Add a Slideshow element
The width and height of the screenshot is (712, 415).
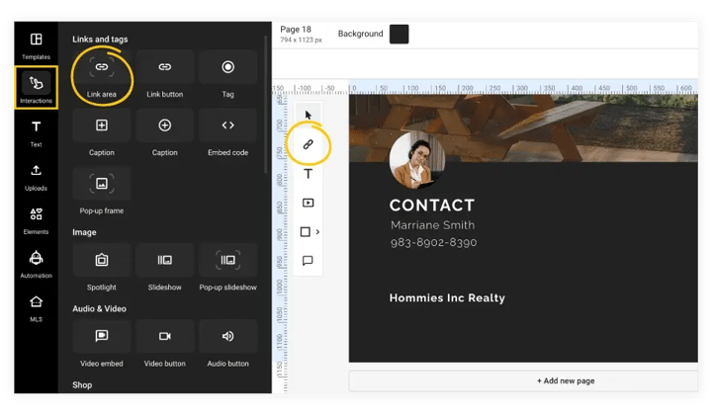pyautogui.click(x=164, y=268)
